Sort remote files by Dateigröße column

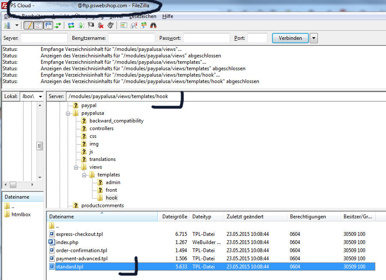tap(174, 217)
